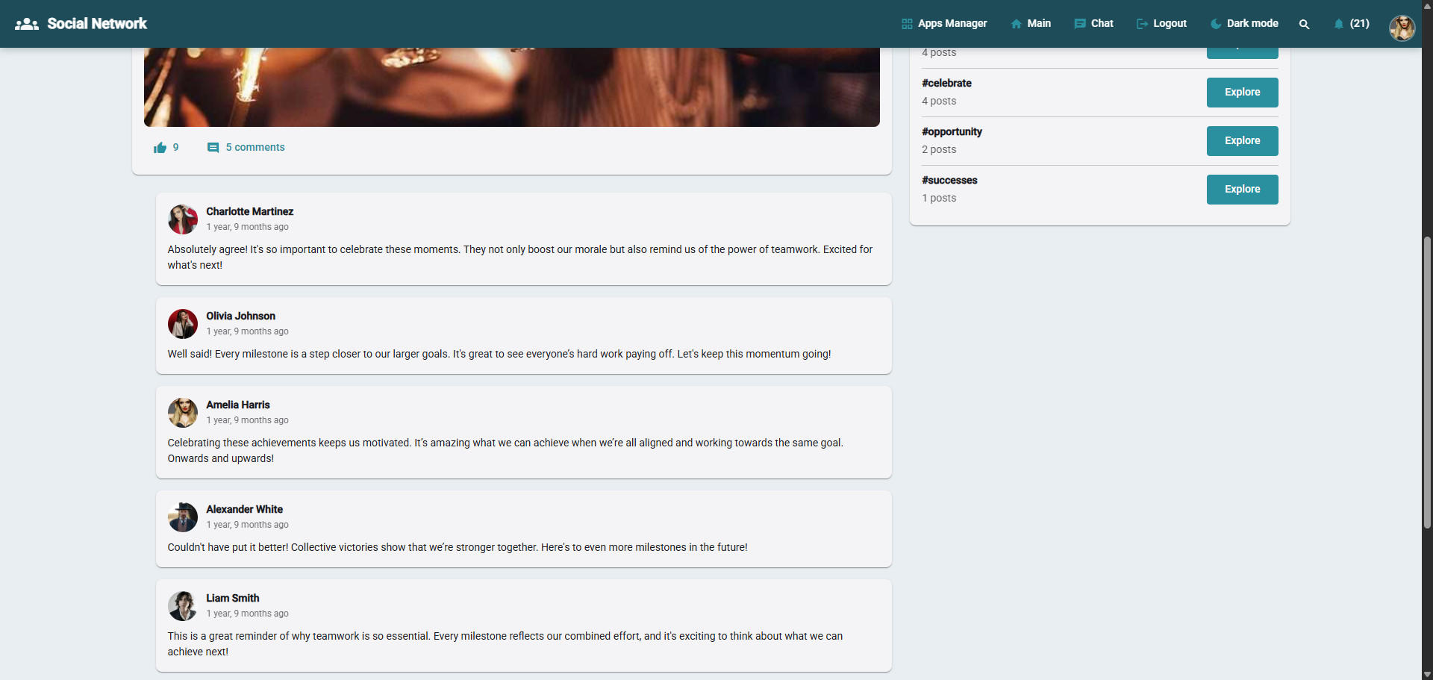Click the Logout arrow icon
Screen dimensions: 1433x680
click(1142, 24)
